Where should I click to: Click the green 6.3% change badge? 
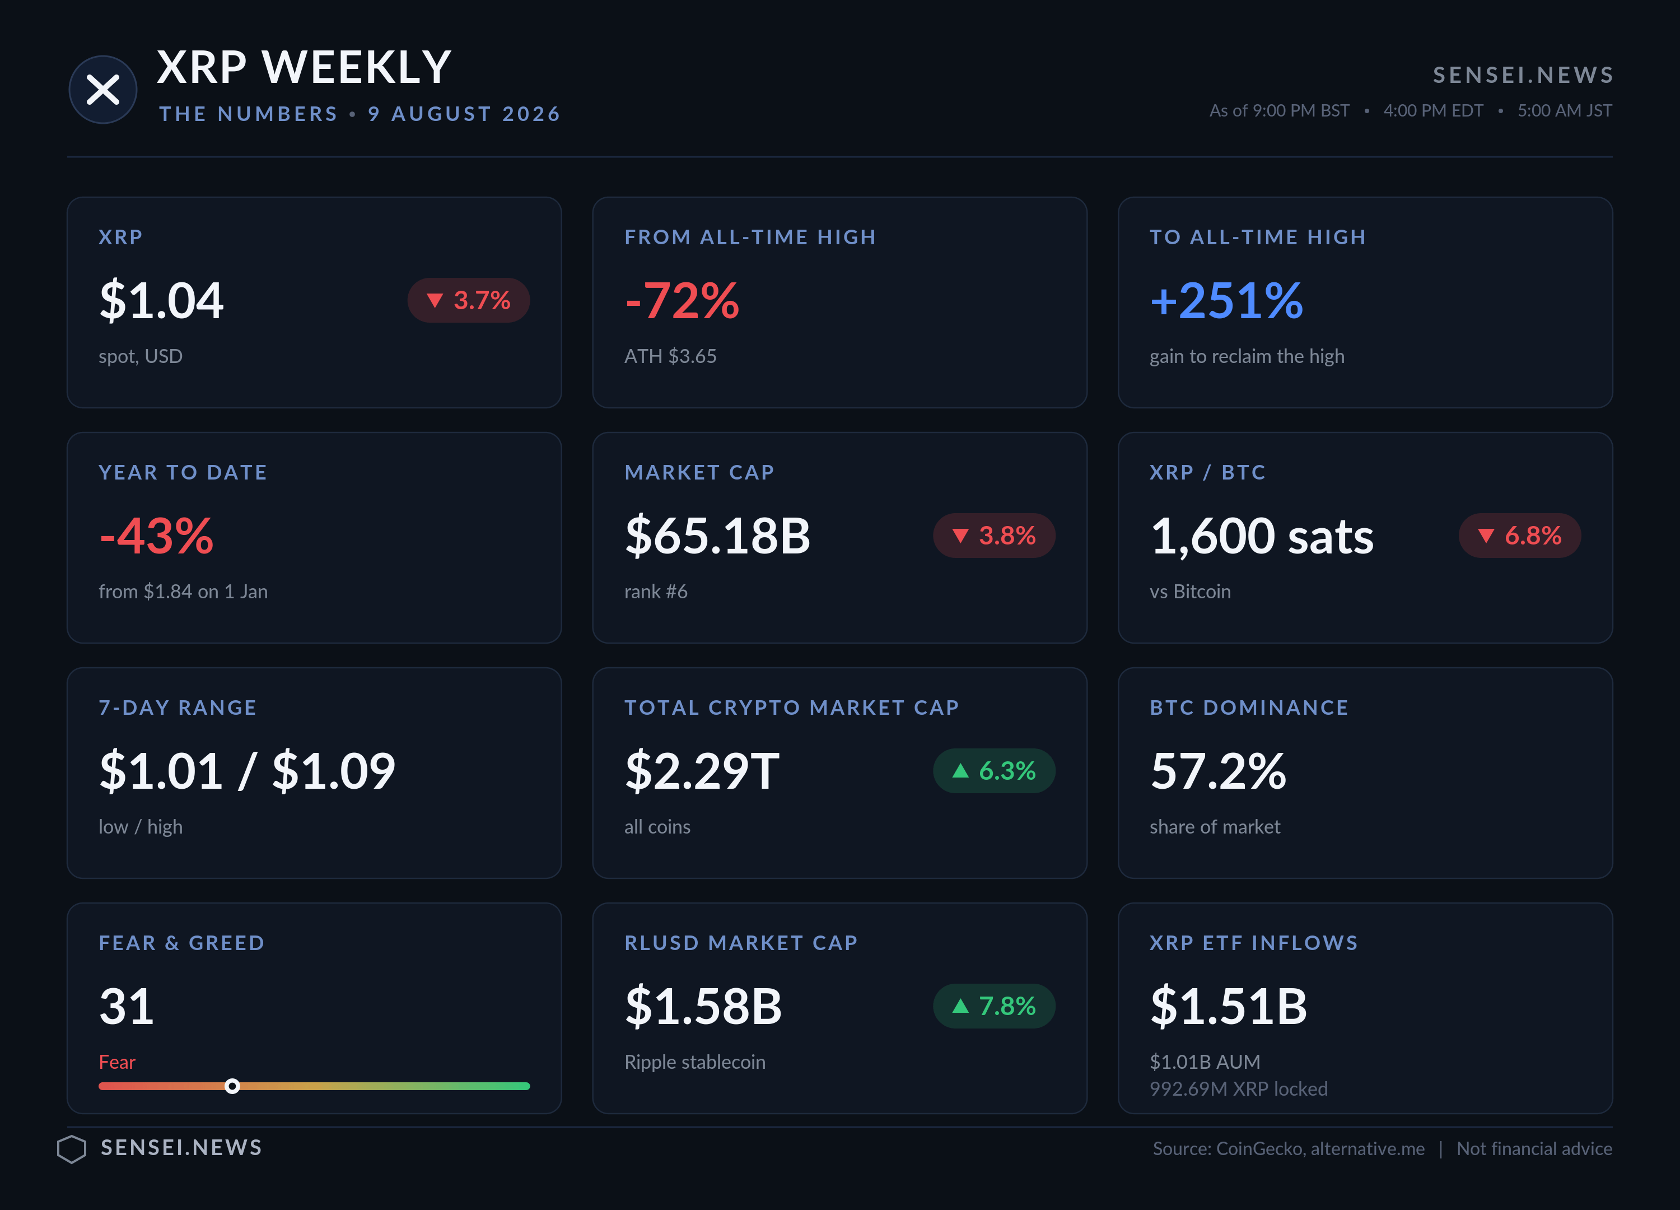pyautogui.click(x=994, y=771)
